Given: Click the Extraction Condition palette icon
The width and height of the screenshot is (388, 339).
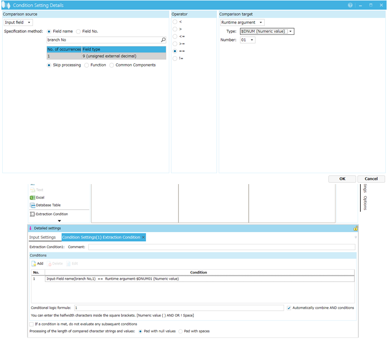Looking at the screenshot, I should (x=32, y=214).
